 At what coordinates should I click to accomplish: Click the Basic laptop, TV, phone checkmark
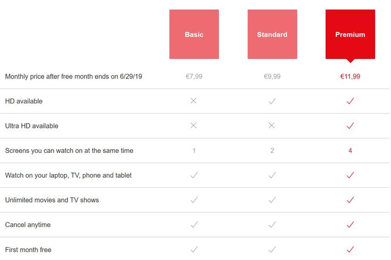coord(194,175)
